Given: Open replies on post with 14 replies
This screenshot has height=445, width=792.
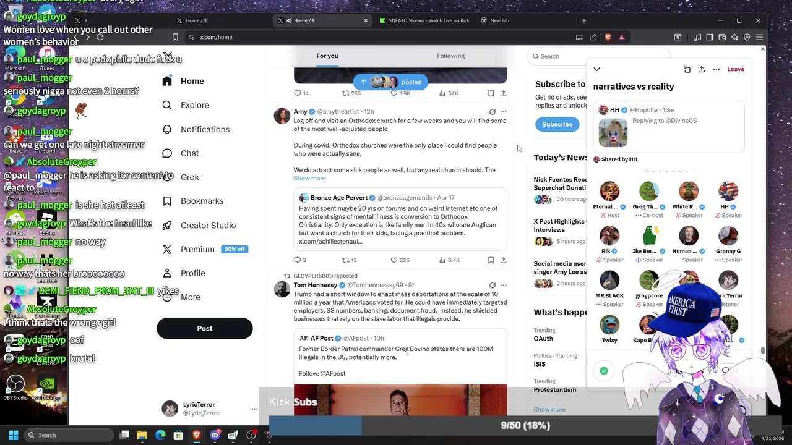Looking at the screenshot, I should click(301, 93).
